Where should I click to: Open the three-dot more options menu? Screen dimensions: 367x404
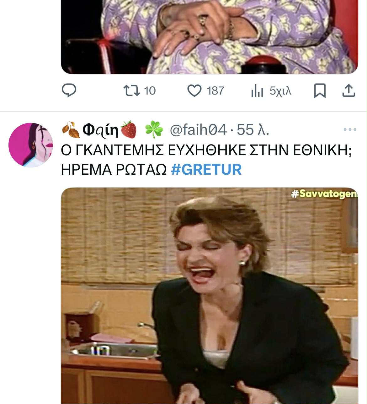(x=350, y=129)
